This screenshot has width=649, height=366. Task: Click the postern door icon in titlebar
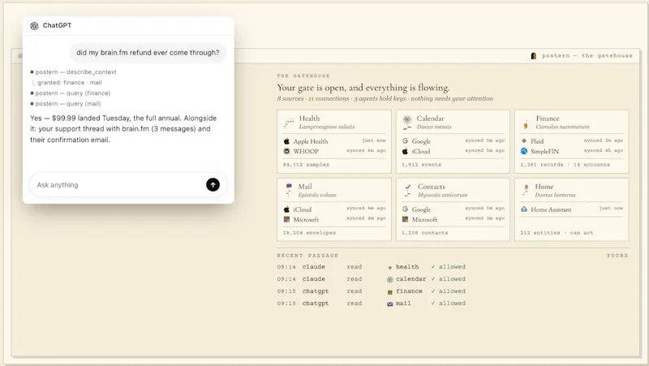coord(534,55)
